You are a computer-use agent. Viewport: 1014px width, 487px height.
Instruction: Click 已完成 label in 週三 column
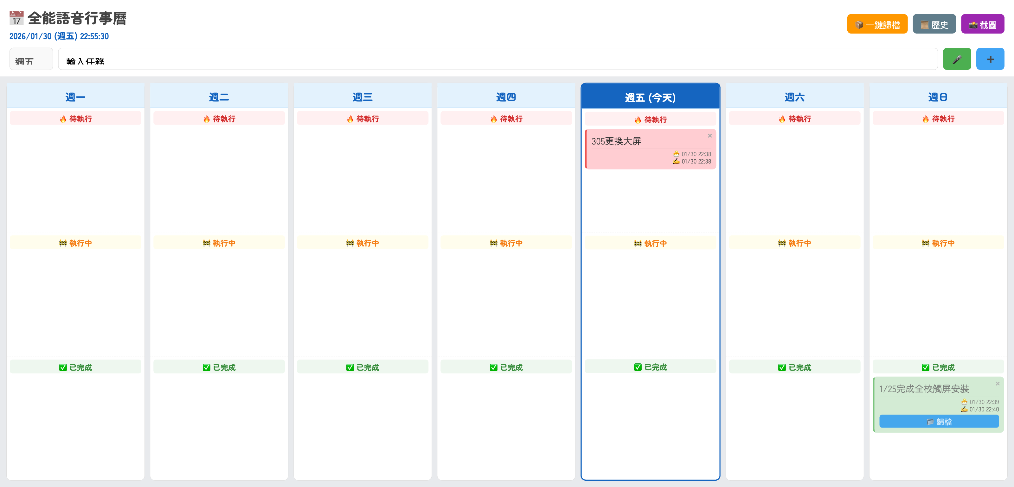point(363,367)
